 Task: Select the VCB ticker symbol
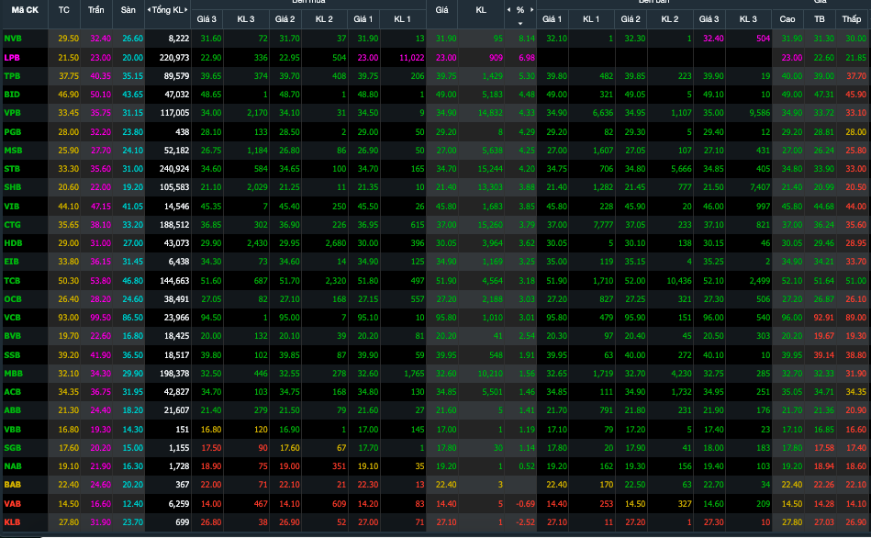[x=12, y=317]
